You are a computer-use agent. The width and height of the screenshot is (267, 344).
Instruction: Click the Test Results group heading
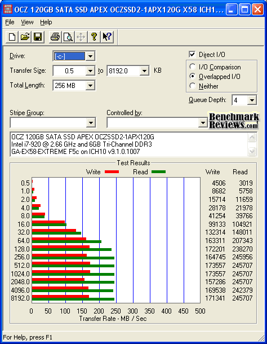133,163
